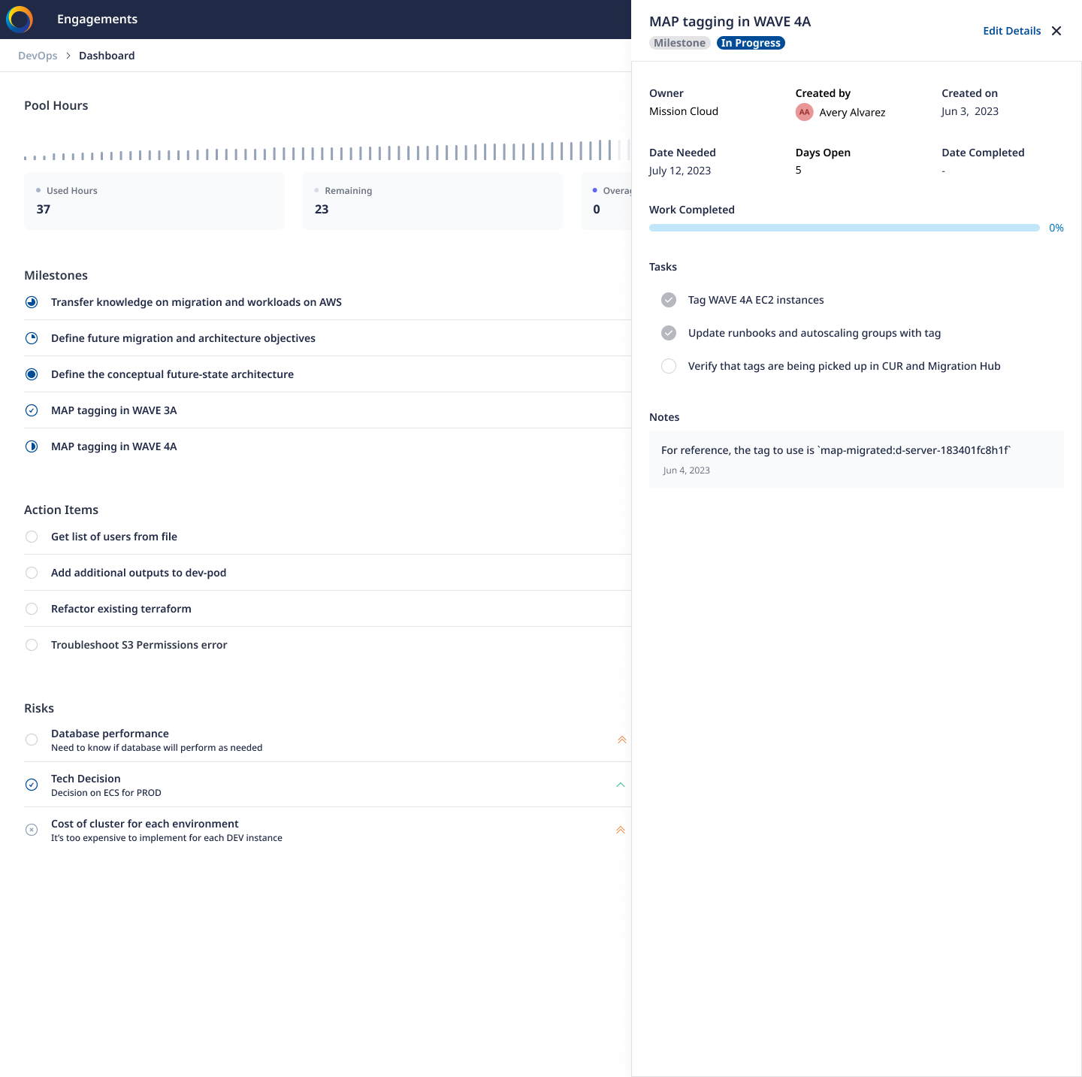Click status icon for Define future migration milestone
Image resolution: width=1082 pixels, height=1077 pixels.
[32, 338]
